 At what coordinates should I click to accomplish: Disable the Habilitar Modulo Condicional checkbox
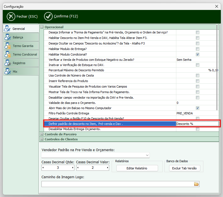pyautogui.click(x=198, y=54)
